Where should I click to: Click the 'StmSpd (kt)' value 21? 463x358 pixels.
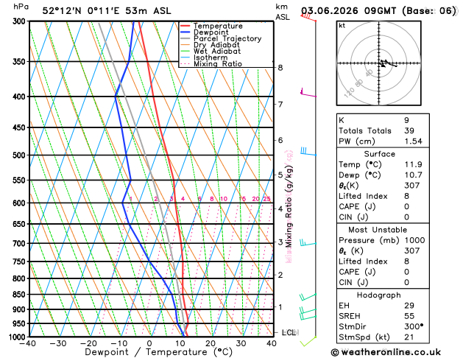[x=409, y=337]
